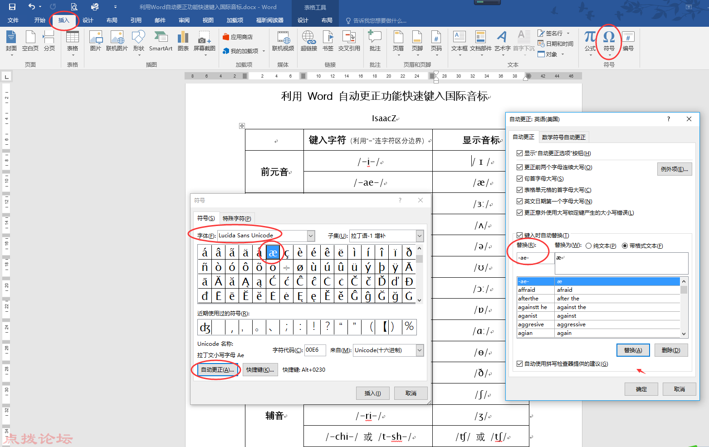The width and height of the screenshot is (709, 447).
Task: Switch to the Math AutoCorrect (数学符号自动更正) tab
Action: coord(563,137)
